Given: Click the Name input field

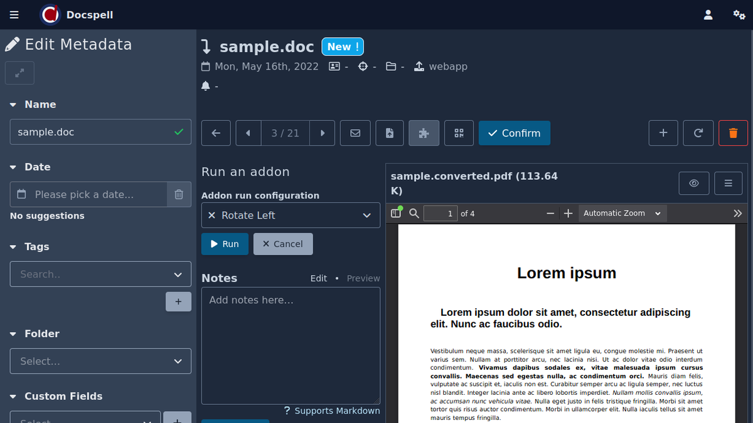Looking at the screenshot, I should pos(94,132).
